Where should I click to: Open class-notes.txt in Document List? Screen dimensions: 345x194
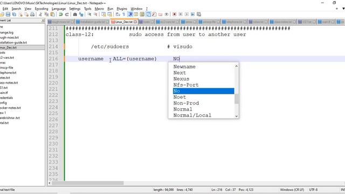point(9,82)
